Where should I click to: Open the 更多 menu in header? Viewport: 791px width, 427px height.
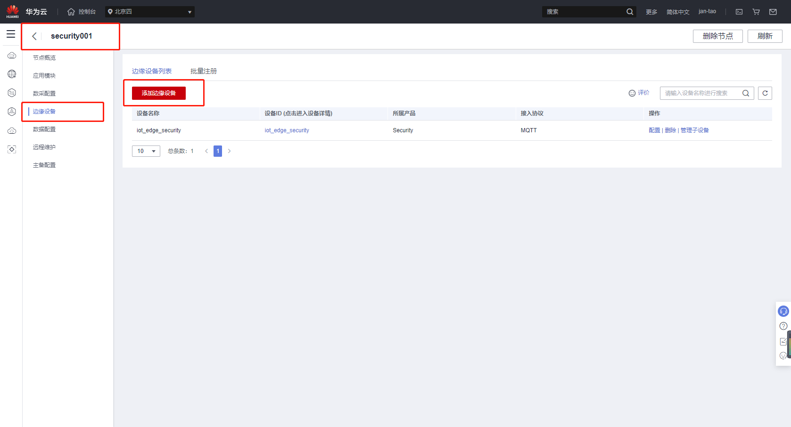click(x=651, y=12)
